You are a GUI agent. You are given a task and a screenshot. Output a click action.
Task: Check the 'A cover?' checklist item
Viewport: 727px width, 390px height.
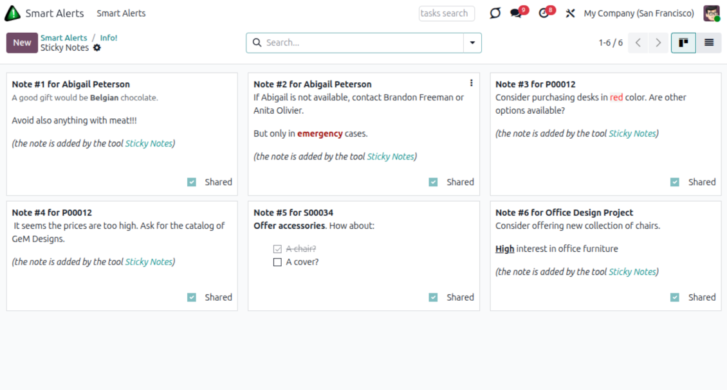point(277,262)
